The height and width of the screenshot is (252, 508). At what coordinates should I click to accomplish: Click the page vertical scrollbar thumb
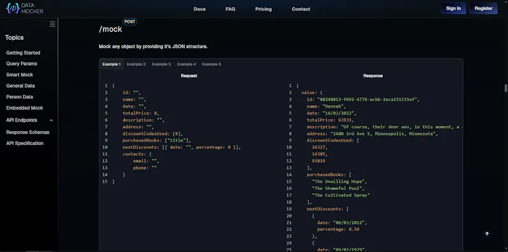[505, 88]
